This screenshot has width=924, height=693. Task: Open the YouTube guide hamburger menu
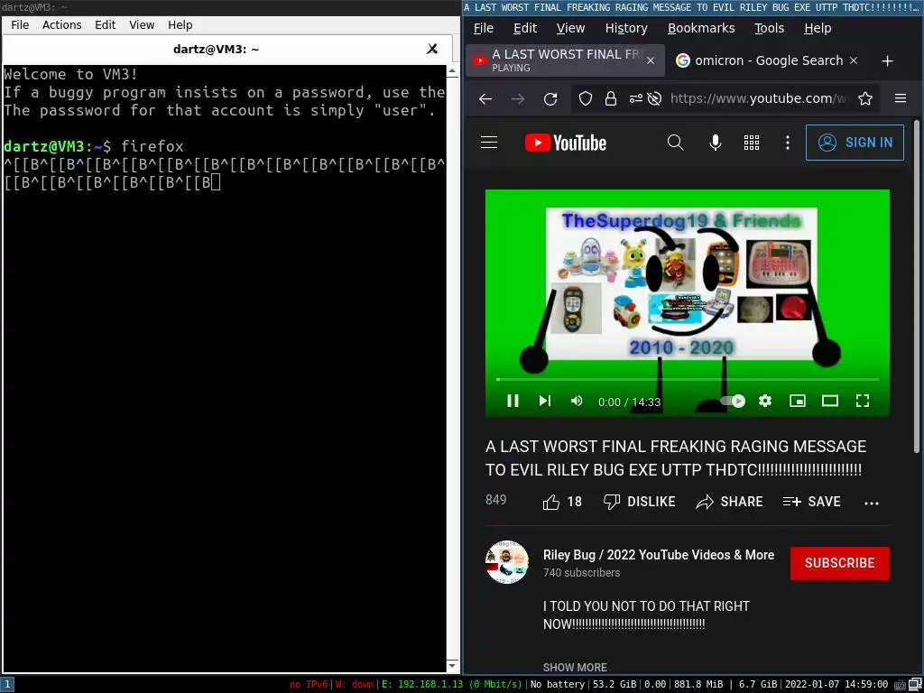click(489, 143)
